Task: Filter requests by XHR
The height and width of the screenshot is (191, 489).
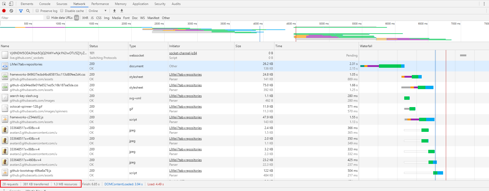Action: [x=85, y=18]
